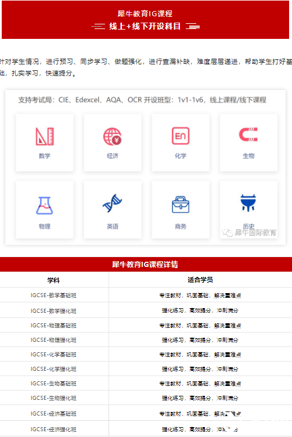292x437 pixels.
Task: Click the ruler icon above 数学
Action: 45,136
